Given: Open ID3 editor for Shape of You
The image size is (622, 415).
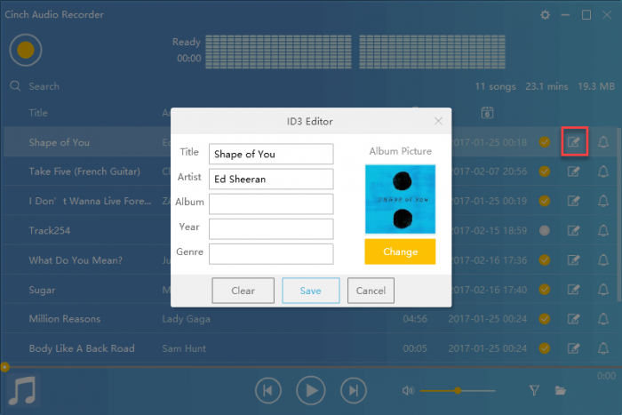Looking at the screenshot, I should [574, 141].
